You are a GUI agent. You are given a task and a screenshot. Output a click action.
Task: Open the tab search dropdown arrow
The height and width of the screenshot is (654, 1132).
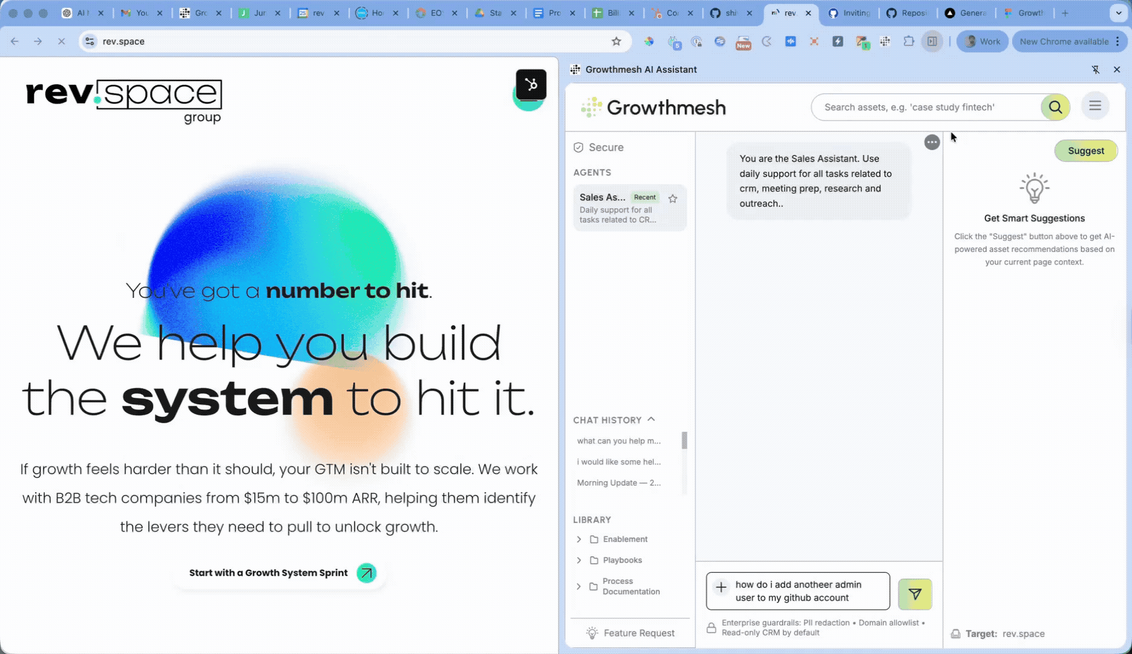[x=1118, y=13]
